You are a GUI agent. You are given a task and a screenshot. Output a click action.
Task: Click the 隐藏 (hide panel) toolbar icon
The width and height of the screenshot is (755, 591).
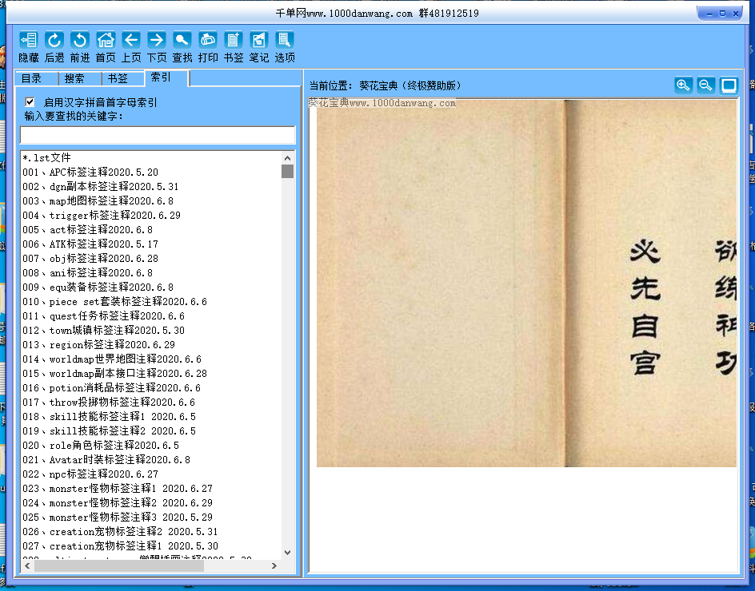click(29, 41)
